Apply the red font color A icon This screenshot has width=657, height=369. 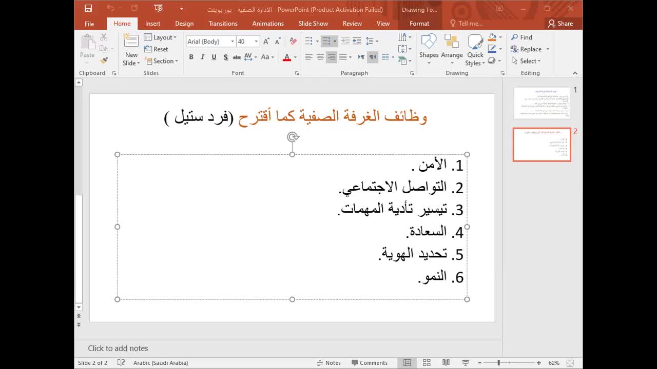[287, 57]
